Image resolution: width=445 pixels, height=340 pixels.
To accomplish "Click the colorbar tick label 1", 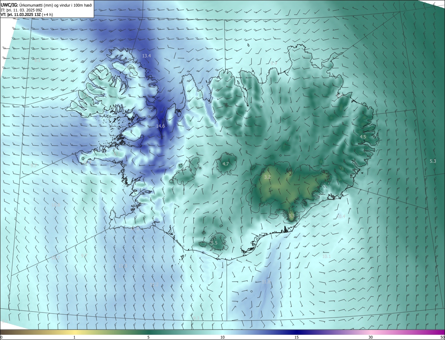I will tap(74, 337).
